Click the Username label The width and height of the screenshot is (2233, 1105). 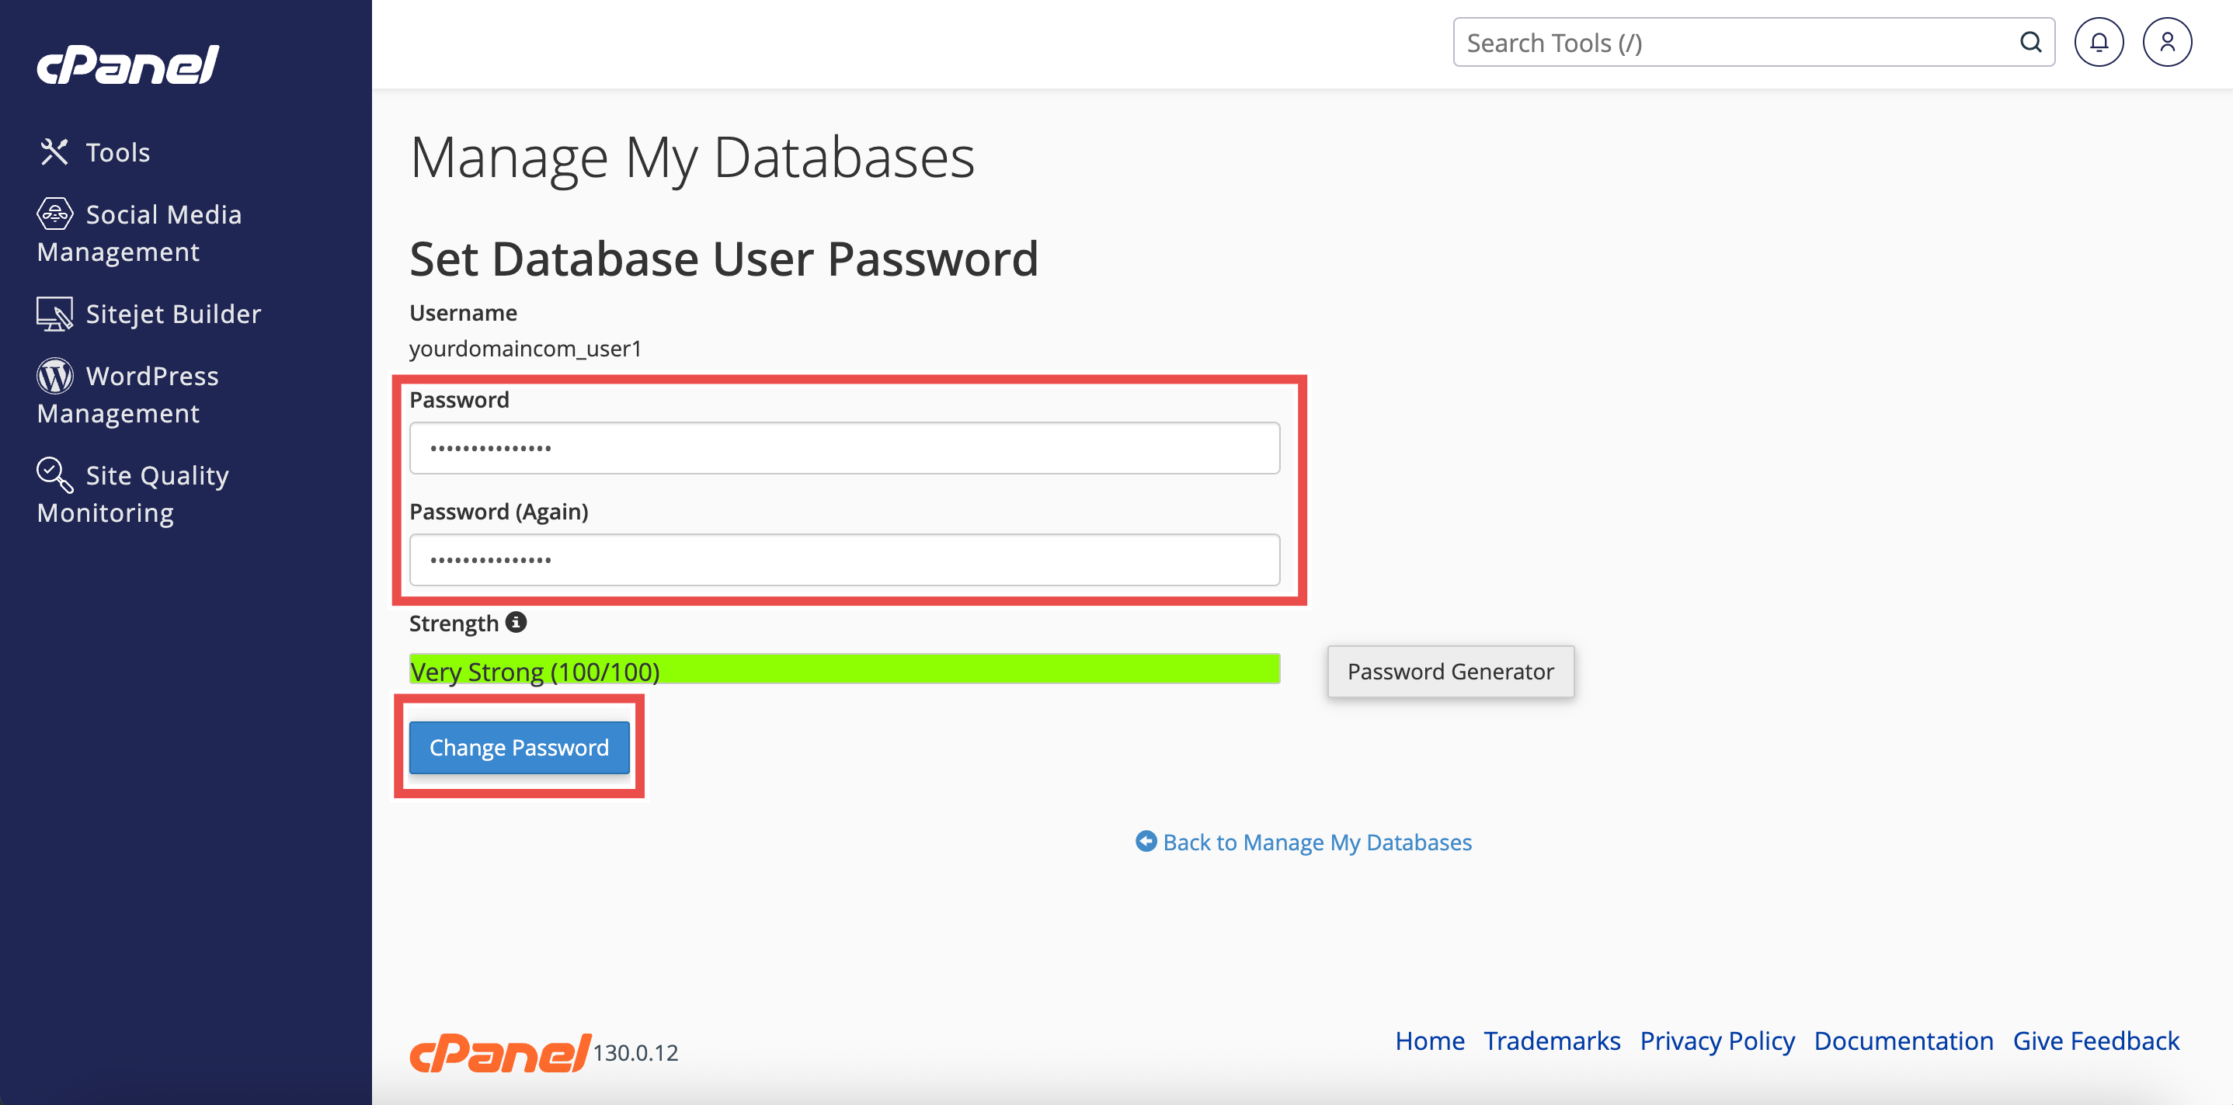click(x=463, y=313)
